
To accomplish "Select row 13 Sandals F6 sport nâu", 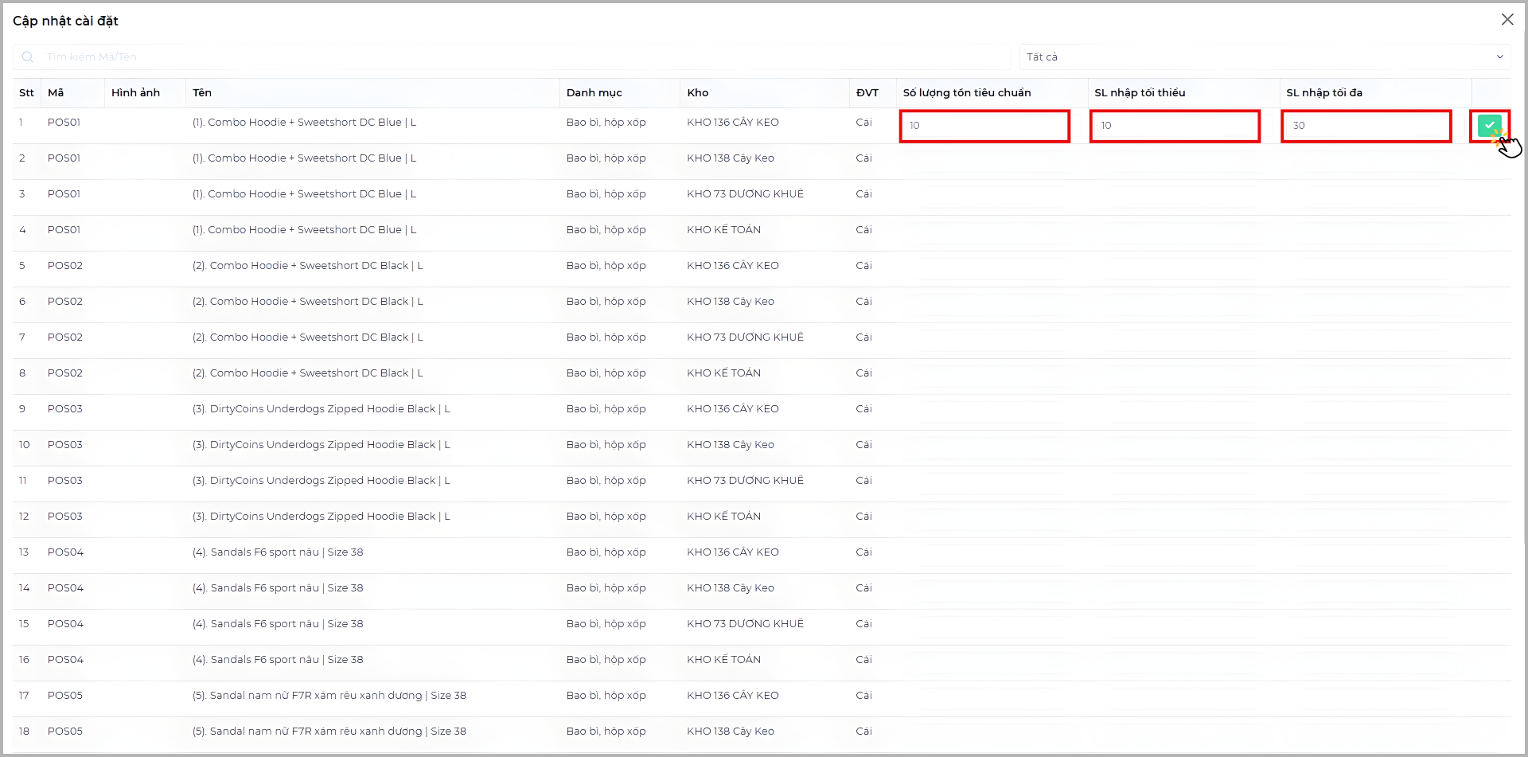I will coord(277,552).
